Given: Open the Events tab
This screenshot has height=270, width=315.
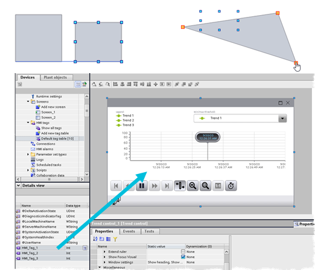Looking at the screenshot, I should tap(129, 231).
